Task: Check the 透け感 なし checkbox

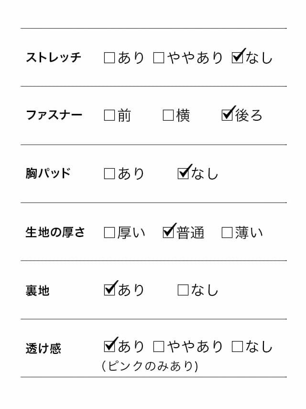Action: (x=237, y=347)
